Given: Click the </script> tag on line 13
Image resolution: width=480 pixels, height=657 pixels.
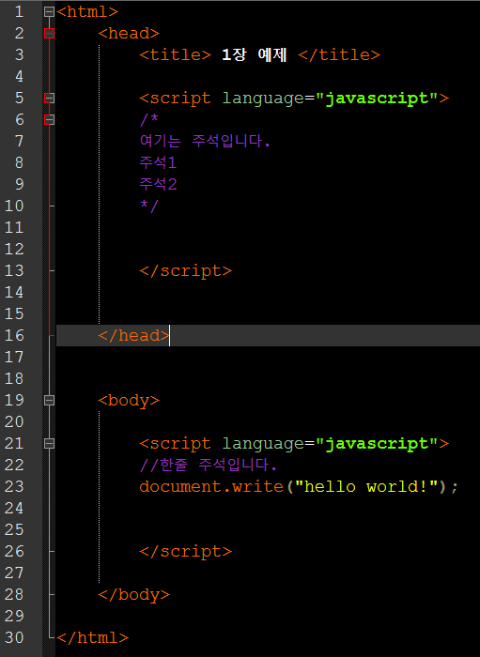Looking at the screenshot, I should (185, 271).
